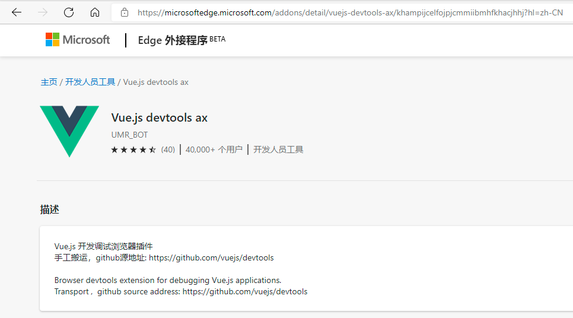The image size is (573, 318).
Task: Focus the address bar URL field
Action: 350,13
